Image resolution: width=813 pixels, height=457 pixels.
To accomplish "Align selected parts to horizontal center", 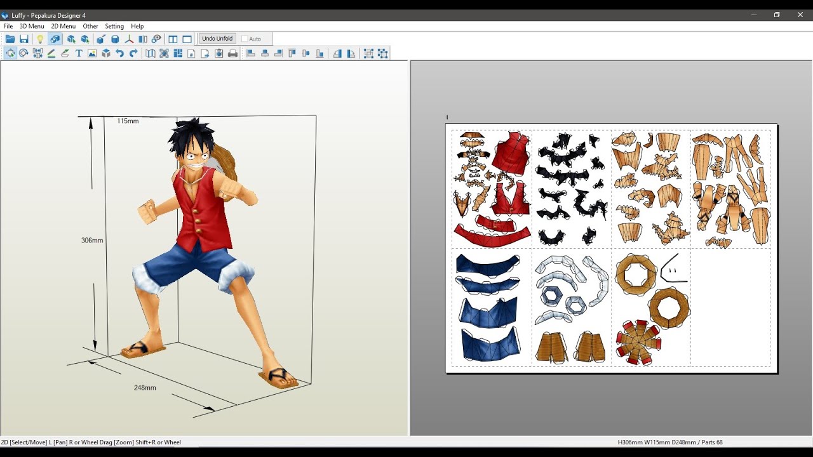I will tap(265, 53).
